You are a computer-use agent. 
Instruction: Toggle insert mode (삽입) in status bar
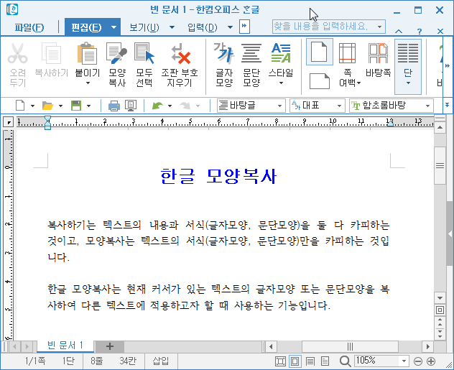160,361
